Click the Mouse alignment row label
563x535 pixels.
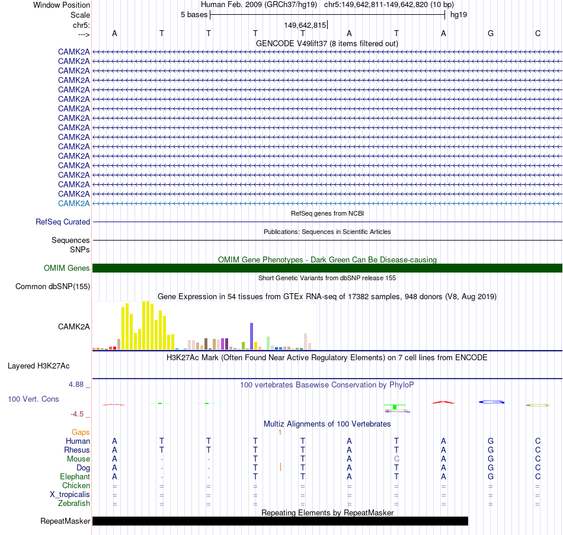click(78, 459)
